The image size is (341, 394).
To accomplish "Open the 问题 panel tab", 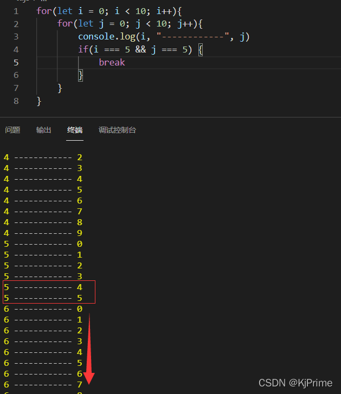I will (12, 130).
